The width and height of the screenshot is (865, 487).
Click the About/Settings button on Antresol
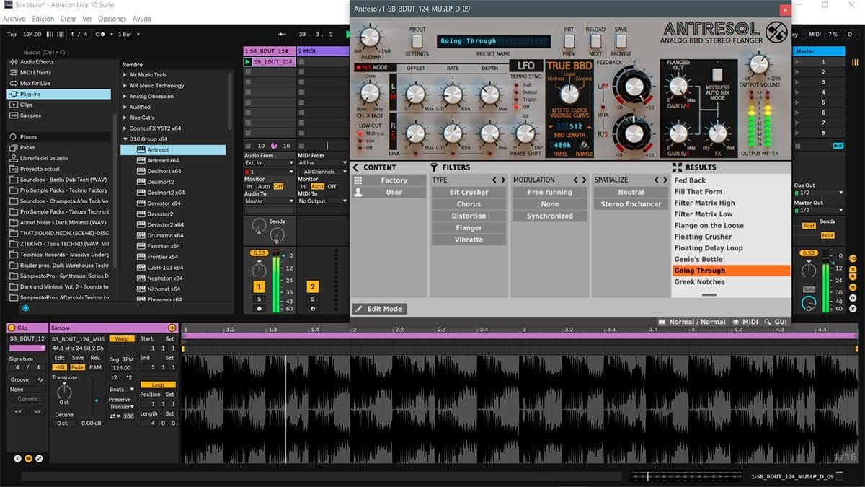(x=417, y=41)
